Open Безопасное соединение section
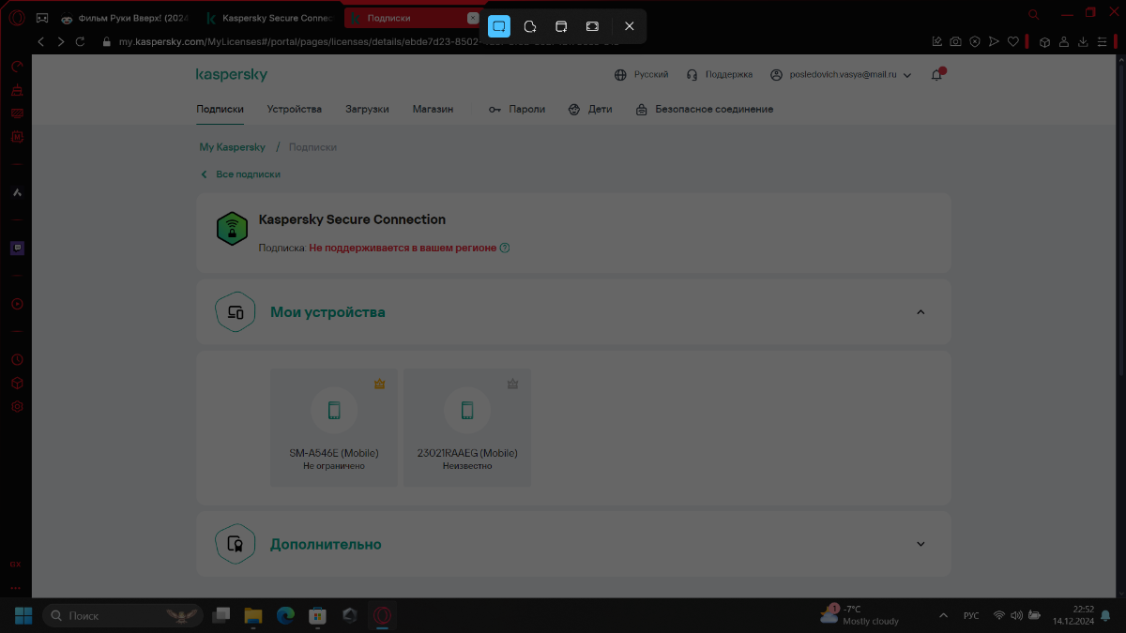The height and width of the screenshot is (633, 1126). pos(705,110)
